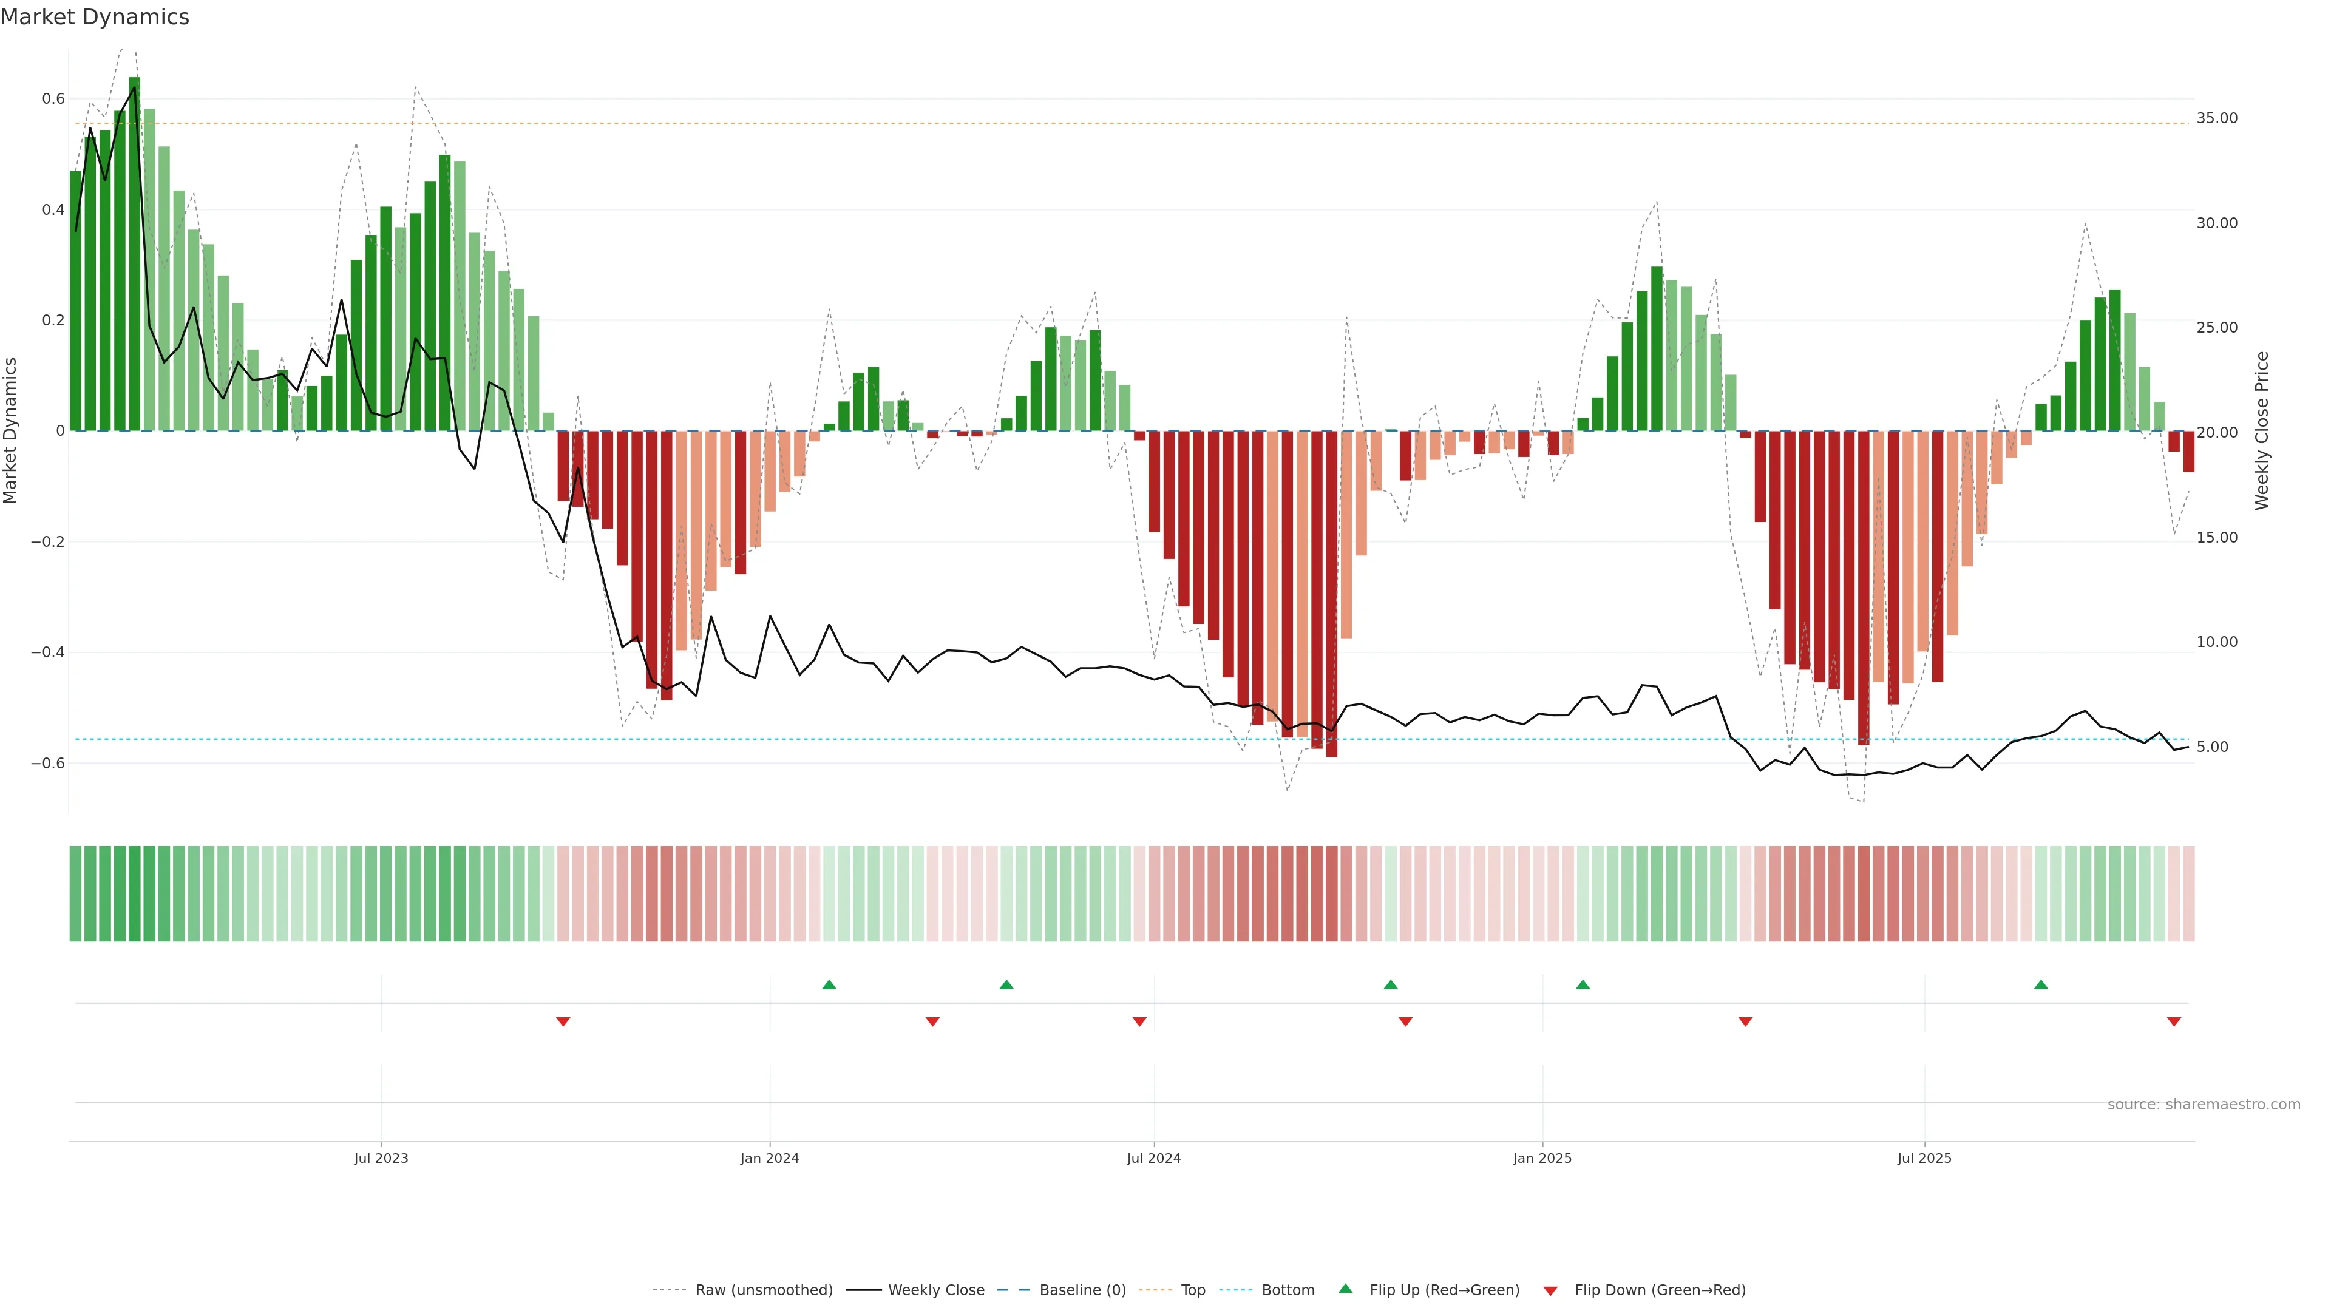Click the Jan 2024 x-axis label

click(769, 1158)
